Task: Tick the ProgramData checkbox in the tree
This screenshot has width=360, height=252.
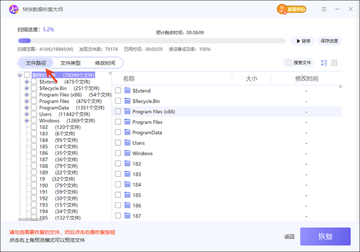Action: tap(34, 107)
